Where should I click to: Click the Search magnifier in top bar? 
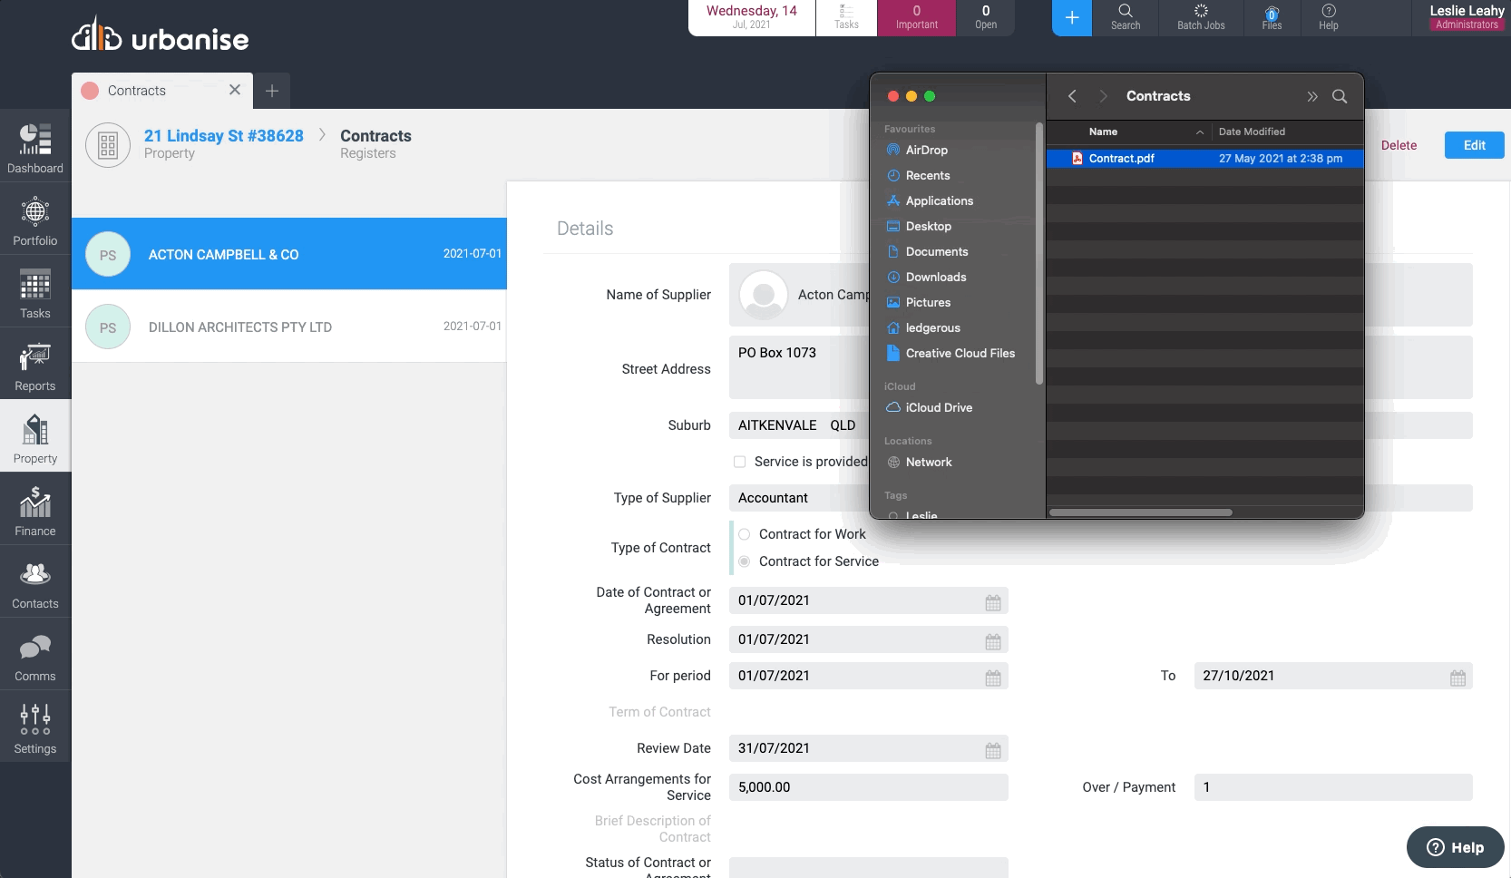(x=1125, y=17)
